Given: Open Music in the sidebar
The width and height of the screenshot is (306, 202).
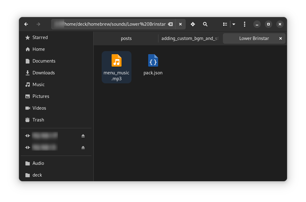Looking at the screenshot, I should [x=56, y=85].
